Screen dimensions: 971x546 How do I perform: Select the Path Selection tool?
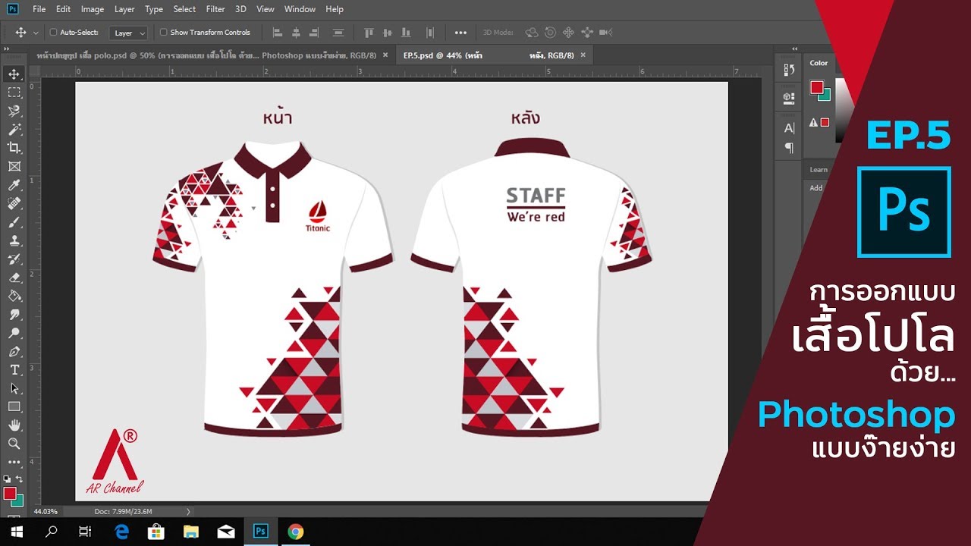[x=14, y=388]
